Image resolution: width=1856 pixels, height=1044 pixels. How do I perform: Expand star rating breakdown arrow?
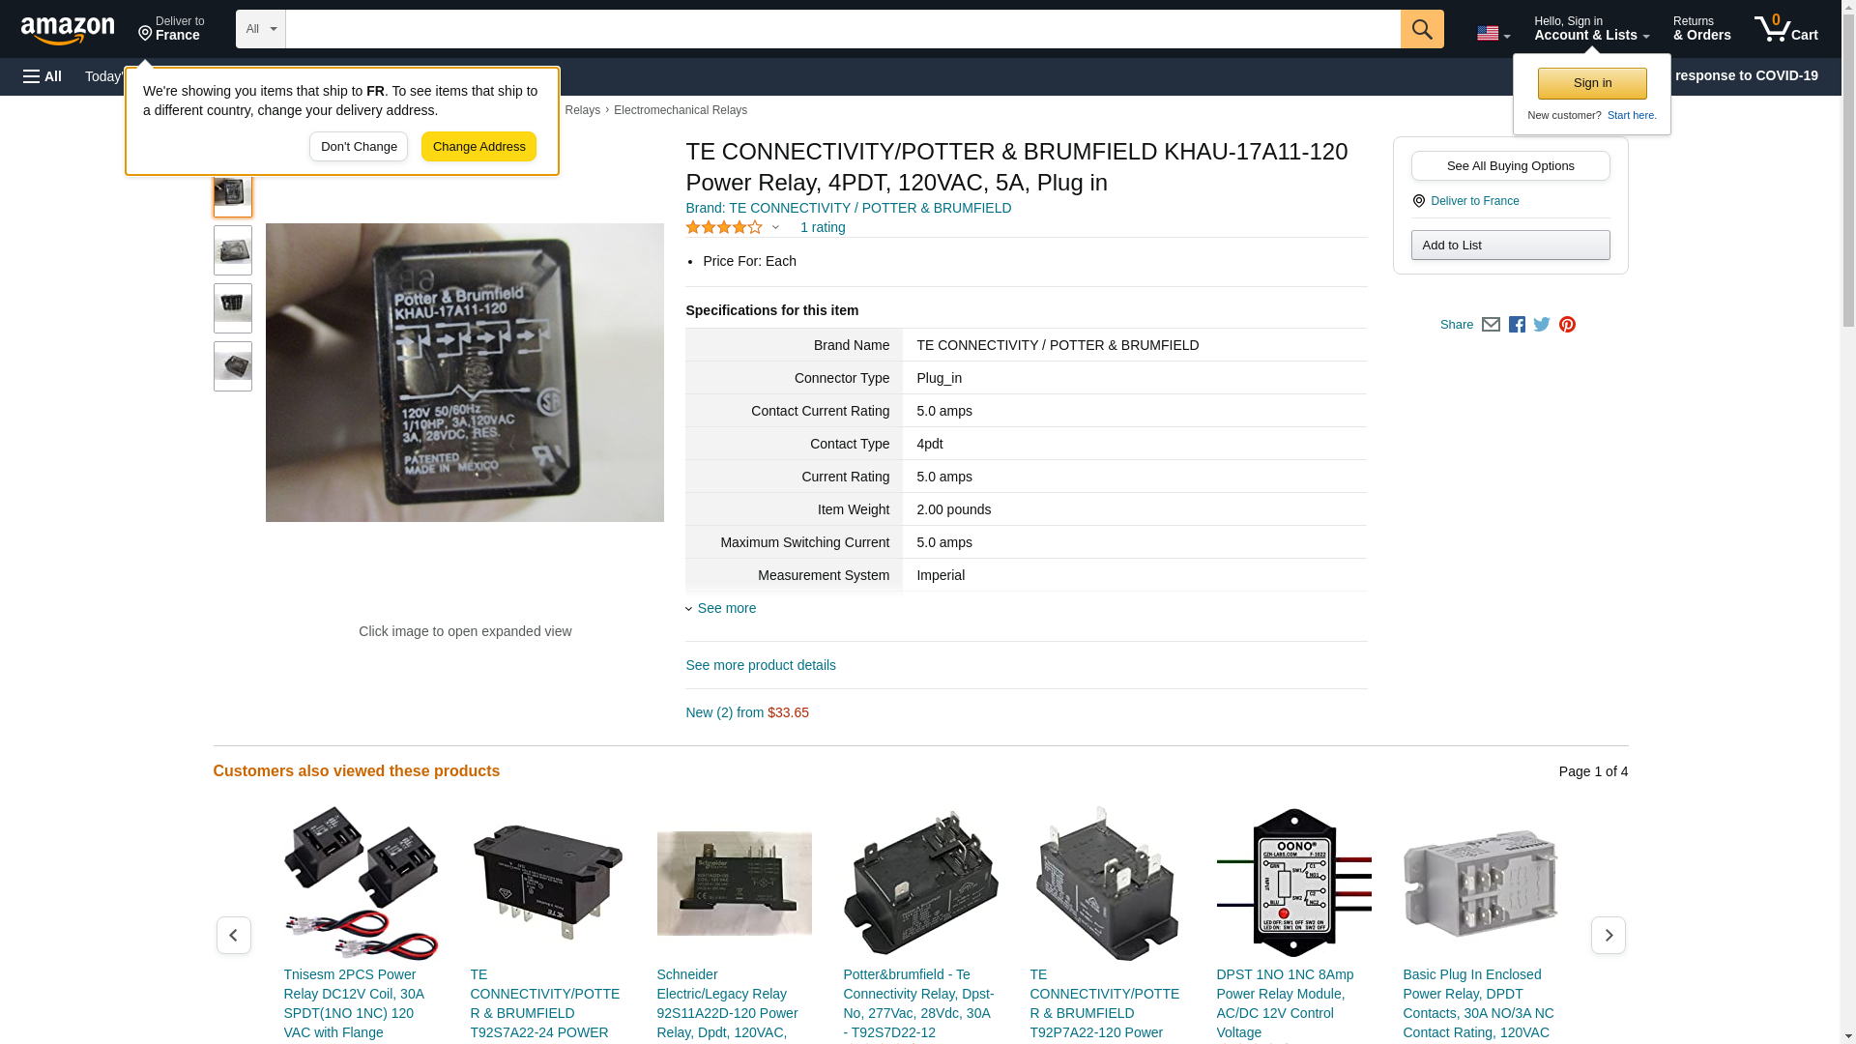click(775, 228)
